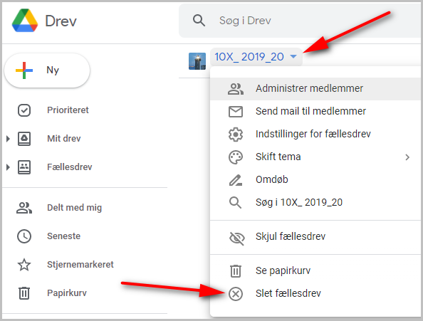Expand the Mit drev tree arrow
The height and width of the screenshot is (321, 423).
click(x=8, y=139)
